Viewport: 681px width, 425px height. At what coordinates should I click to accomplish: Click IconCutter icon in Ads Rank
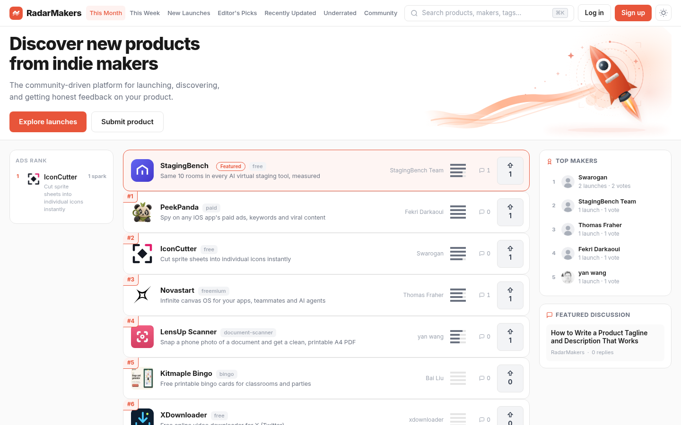click(x=34, y=179)
